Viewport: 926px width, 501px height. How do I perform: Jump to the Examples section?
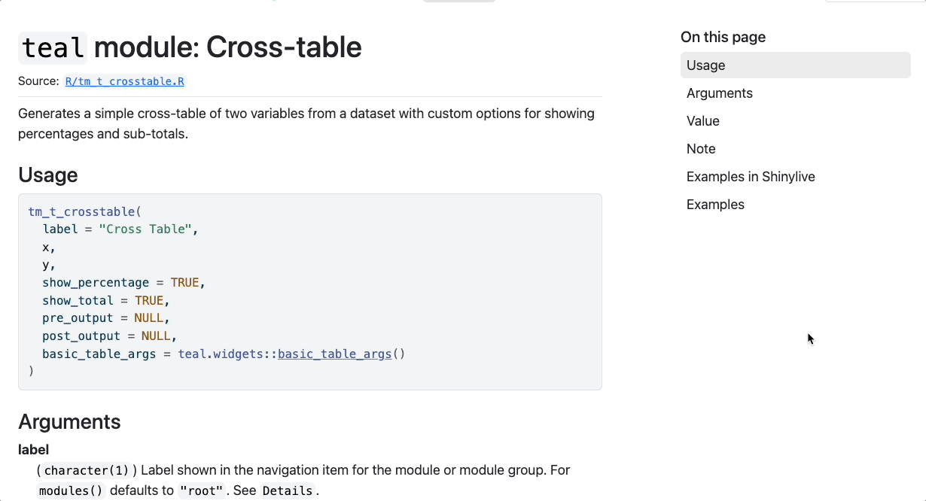pyautogui.click(x=714, y=204)
